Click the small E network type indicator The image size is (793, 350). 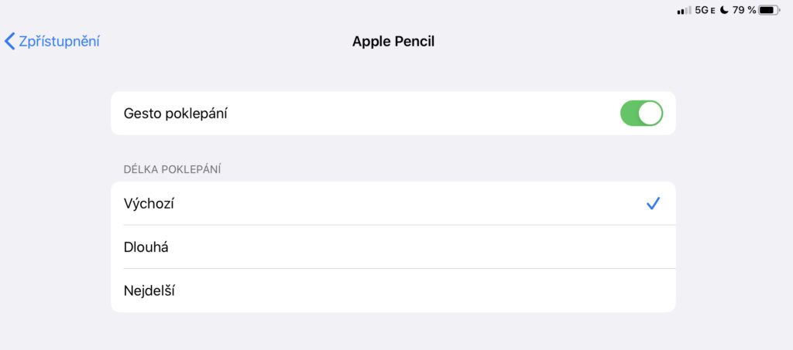pos(713,11)
